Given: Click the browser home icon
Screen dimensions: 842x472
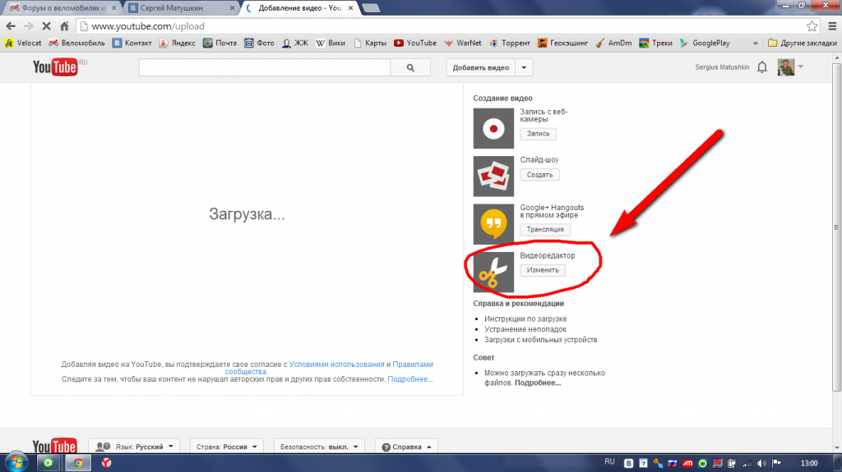Looking at the screenshot, I should click(64, 25).
